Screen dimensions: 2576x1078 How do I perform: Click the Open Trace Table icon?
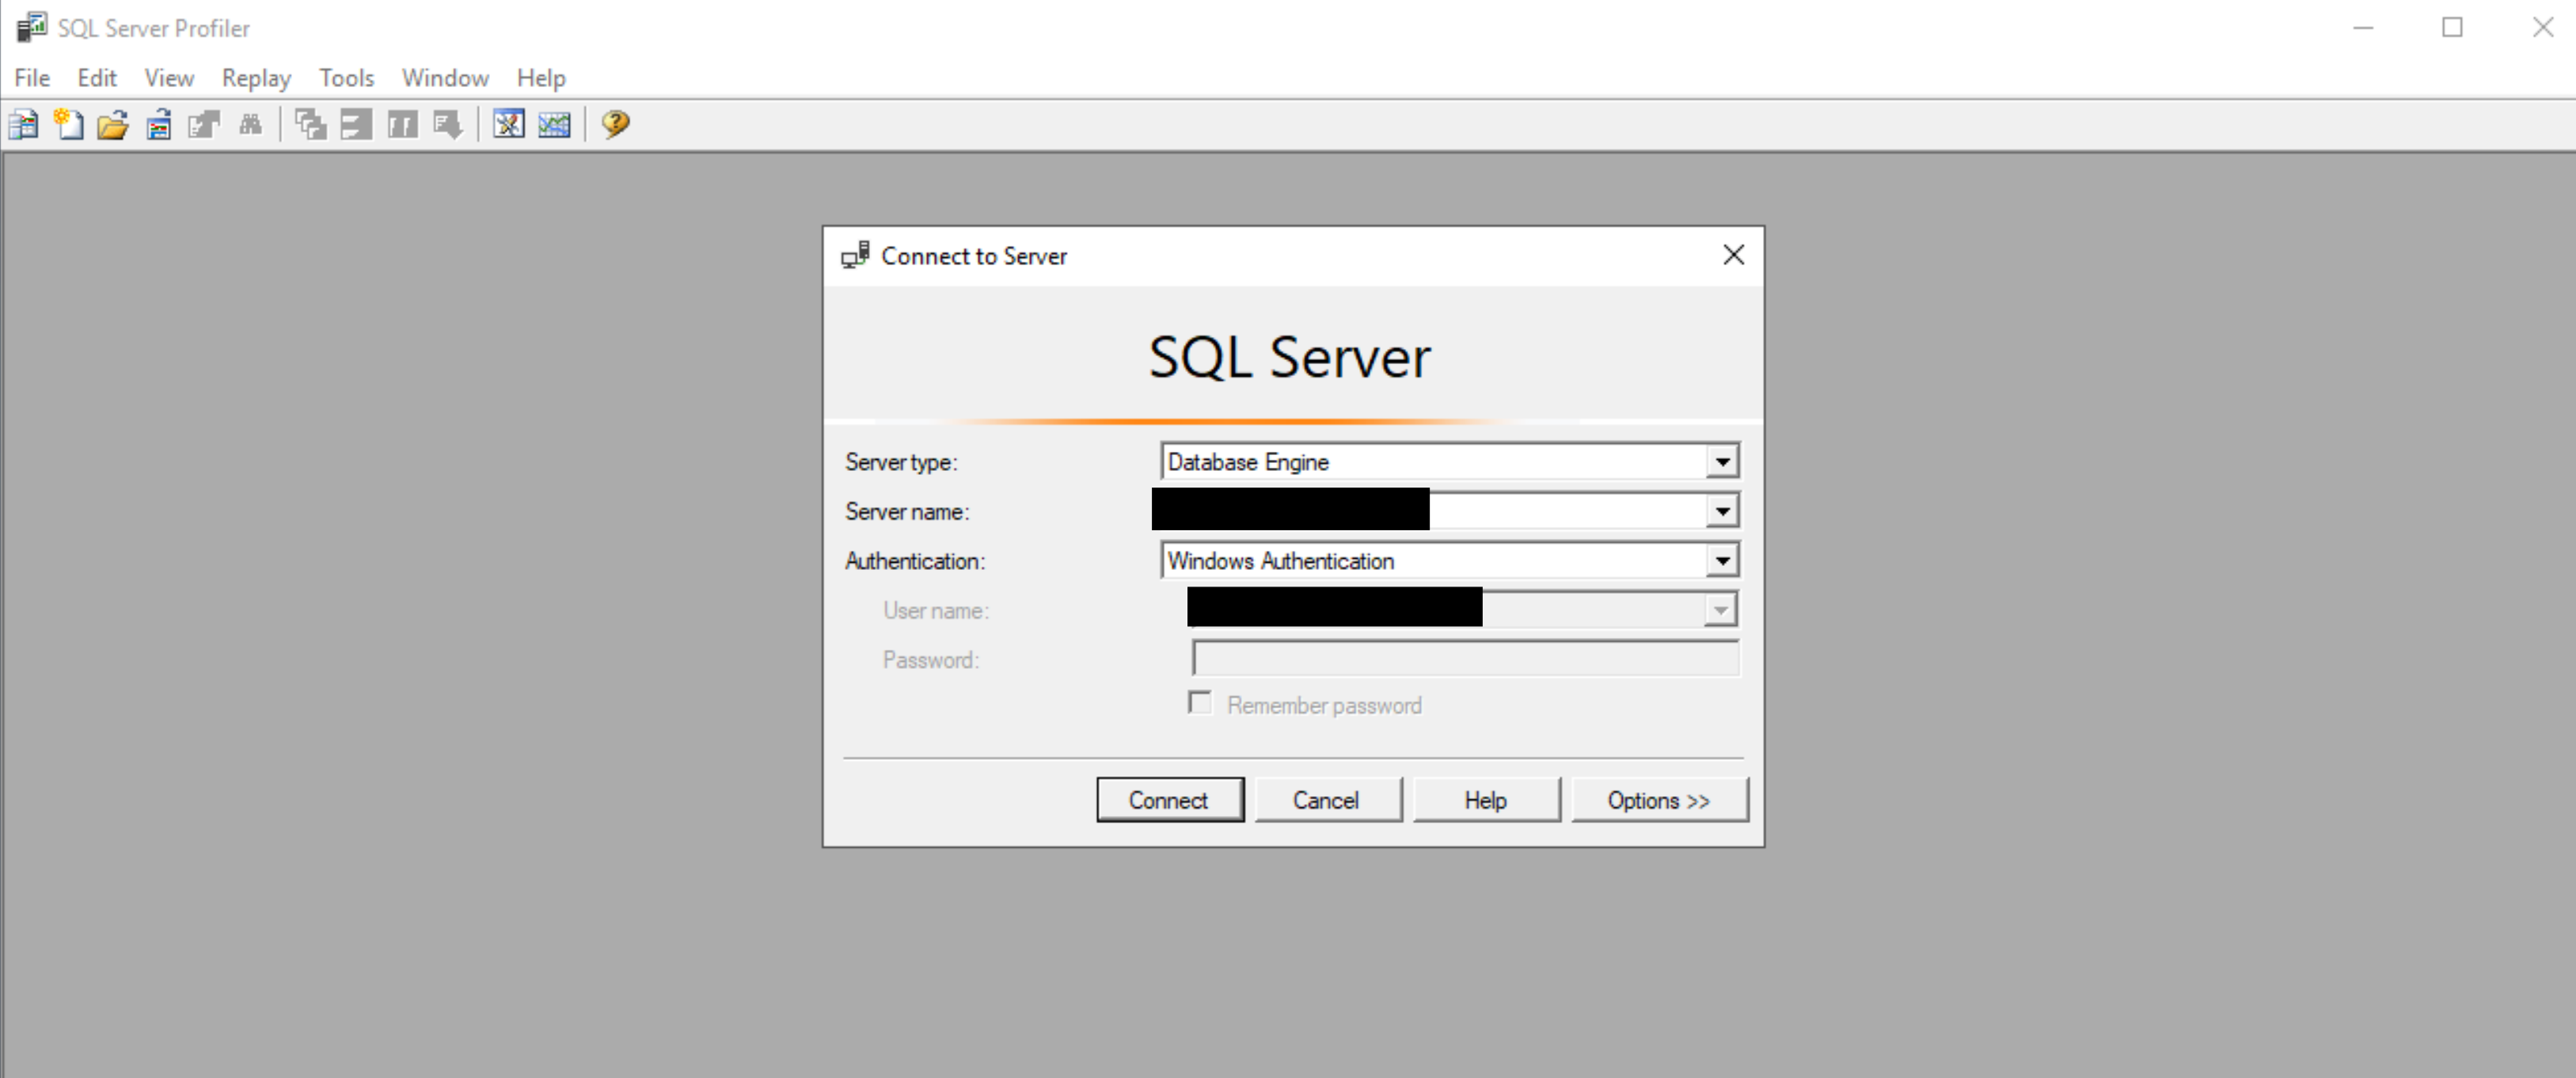pos(159,125)
